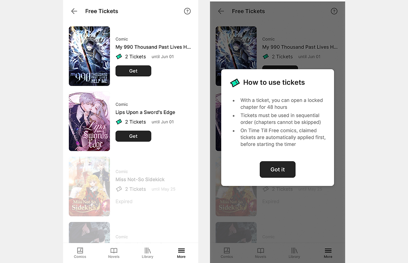Click My 990 Thousand ticket icon, dimmed screen
408x263 pixels.
tap(266, 57)
